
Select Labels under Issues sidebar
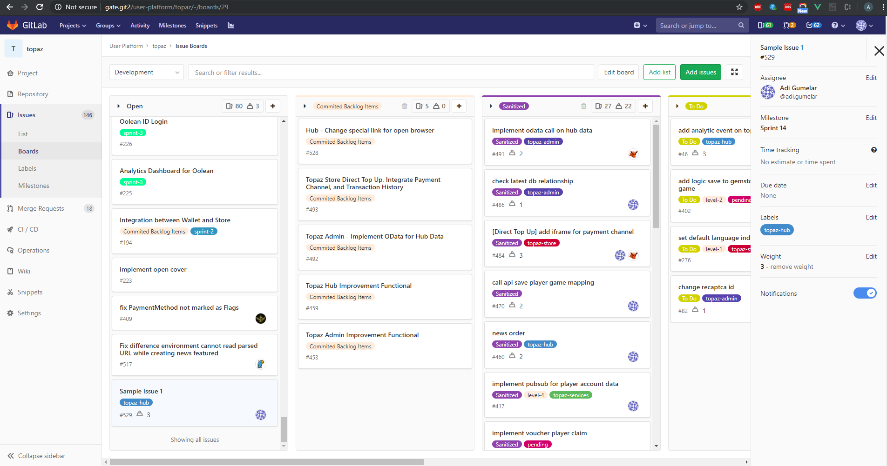click(27, 168)
